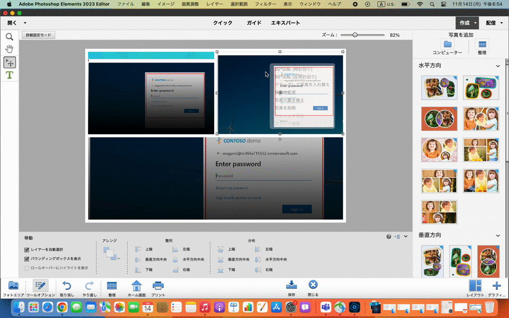Viewport: 509px width, 318px height.
Task: Expand the 開く dropdown arrow
Action: point(25,23)
